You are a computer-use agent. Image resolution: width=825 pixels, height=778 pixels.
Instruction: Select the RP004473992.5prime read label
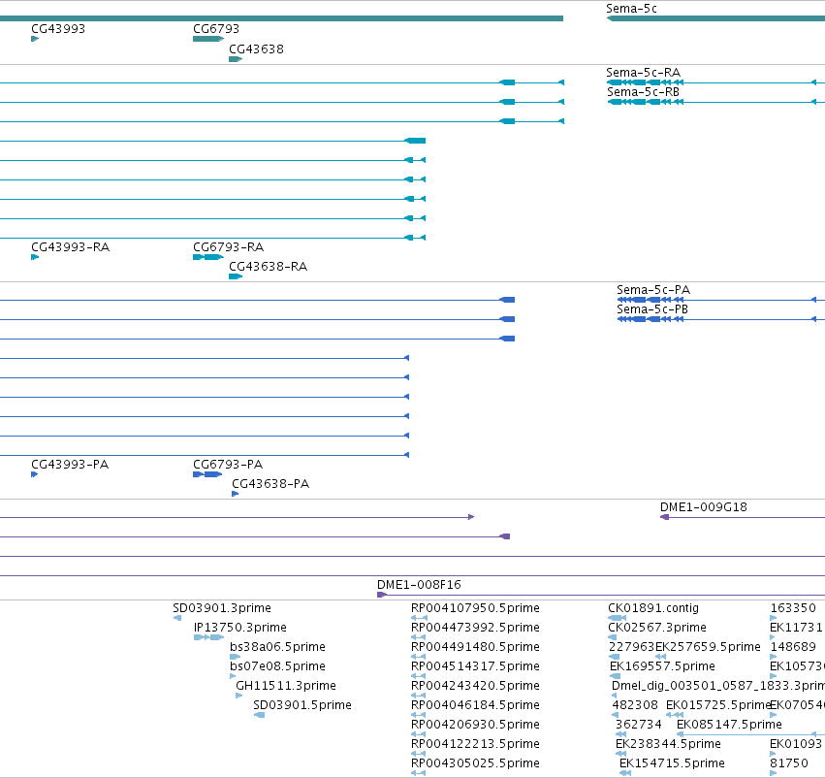[475, 628]
